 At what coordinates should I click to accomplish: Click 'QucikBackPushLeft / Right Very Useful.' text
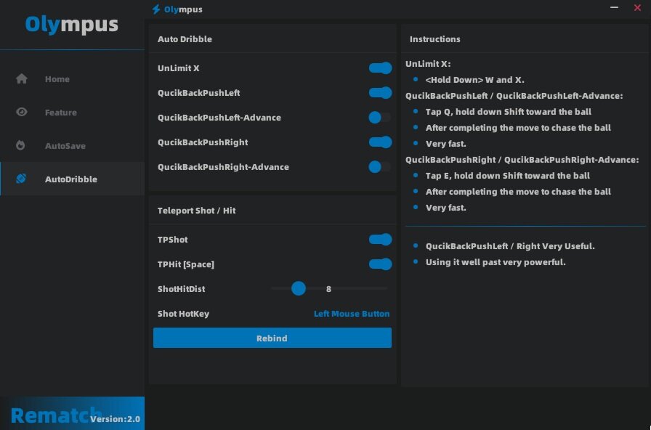pyautogui.click(x=510, y=246)
